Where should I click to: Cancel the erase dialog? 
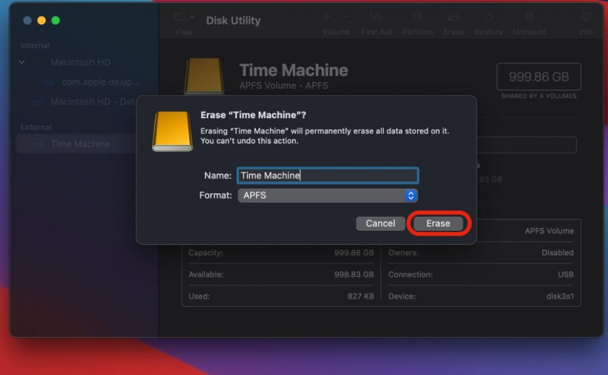tap(380, 223)
